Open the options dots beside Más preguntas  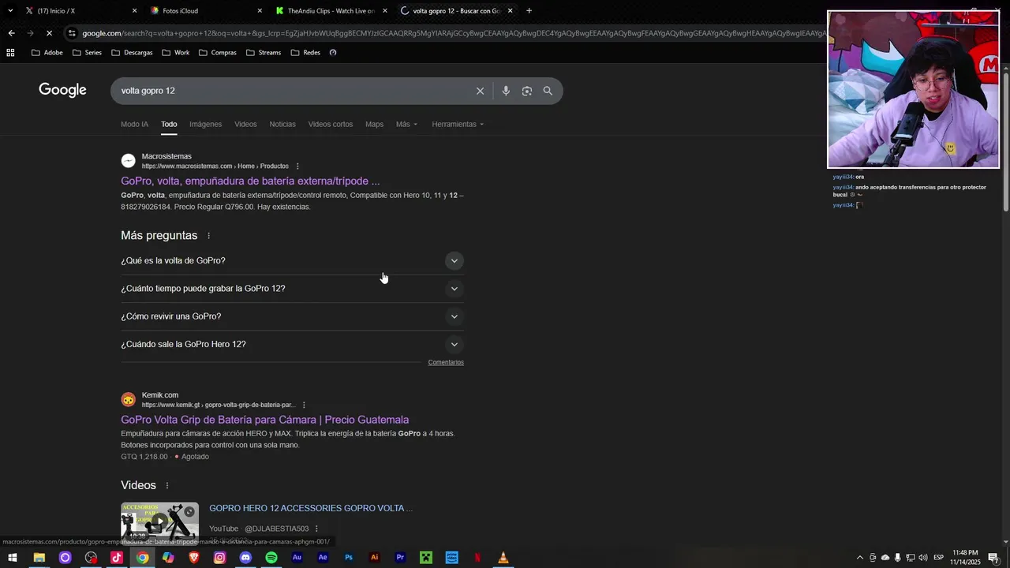pos(208,236)
